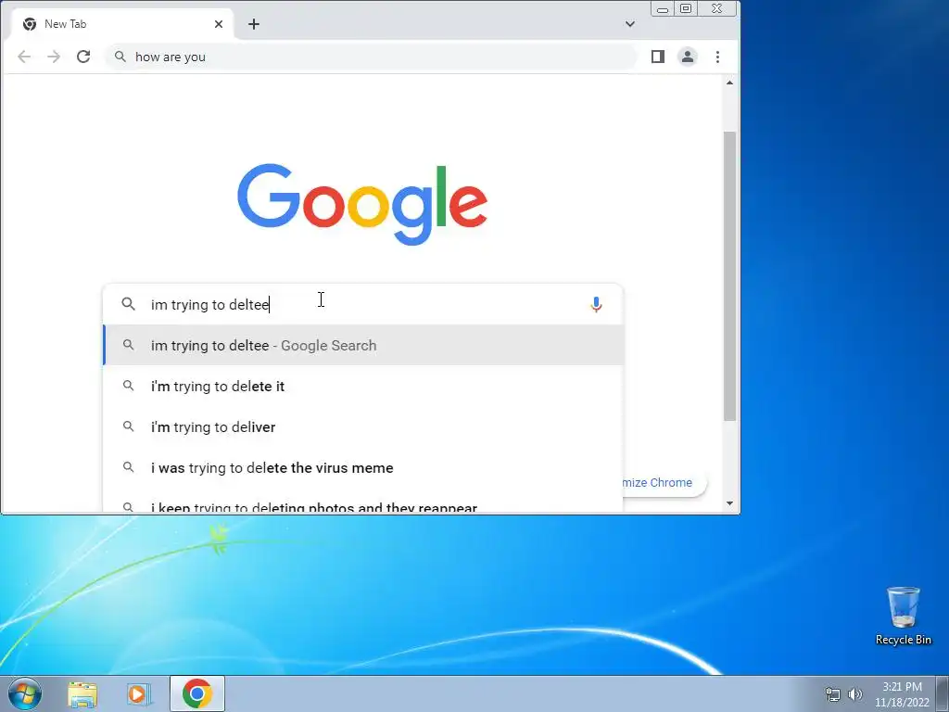Open the Chrome three-dot menu

(x=718, y=57)
